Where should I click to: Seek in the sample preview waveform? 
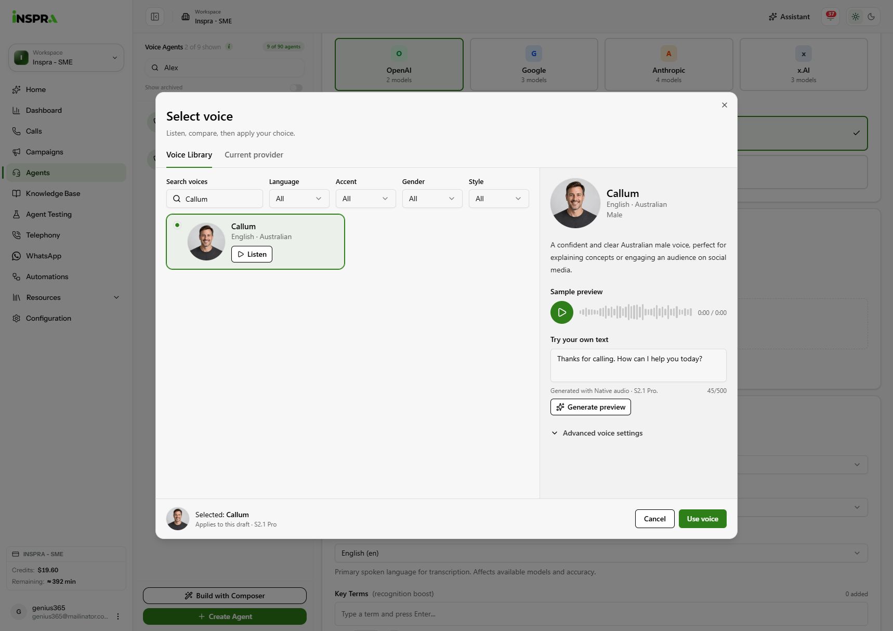(635, 312)
